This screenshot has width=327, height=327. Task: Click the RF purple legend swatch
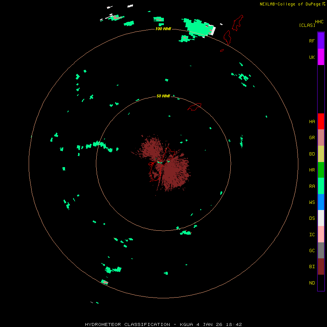(x=321, y=41)
